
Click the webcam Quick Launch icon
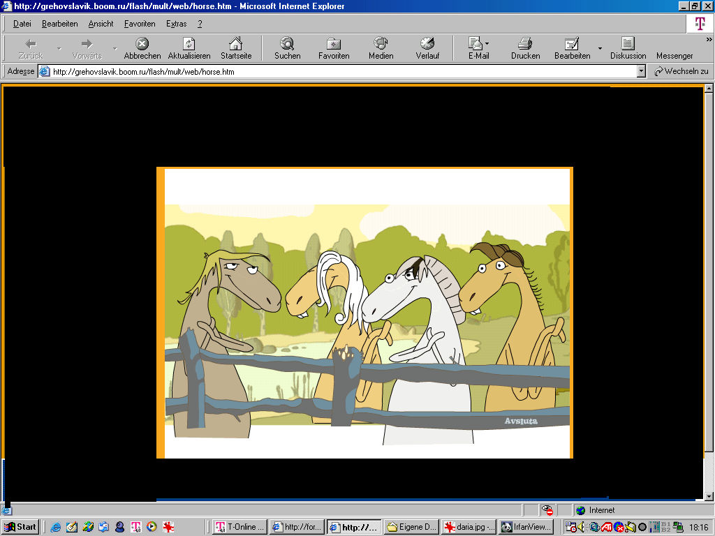tap(120, 527)
